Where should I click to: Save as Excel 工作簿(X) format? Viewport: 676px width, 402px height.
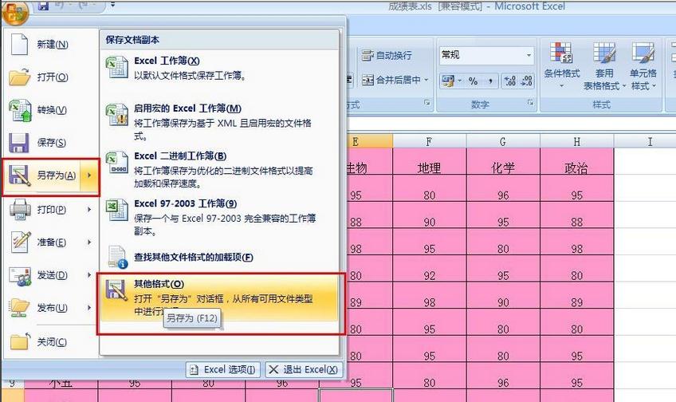[x=219, y=68]
